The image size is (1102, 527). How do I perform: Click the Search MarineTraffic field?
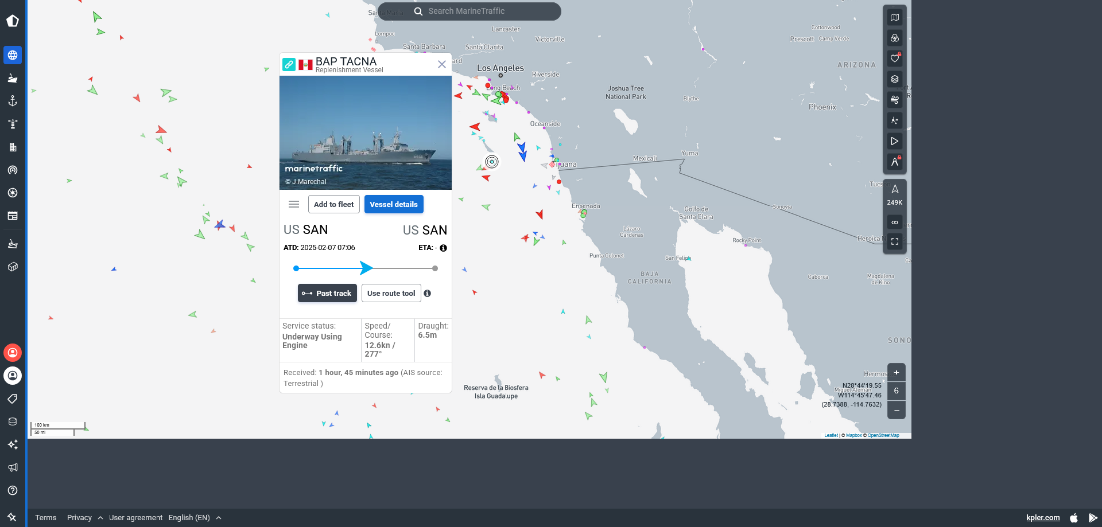(x=469, y=11)
